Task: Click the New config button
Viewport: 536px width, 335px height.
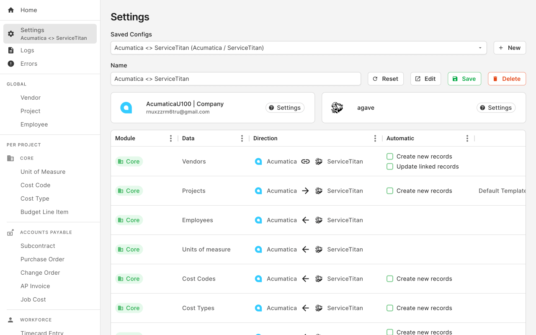Action: pos(510,48)
